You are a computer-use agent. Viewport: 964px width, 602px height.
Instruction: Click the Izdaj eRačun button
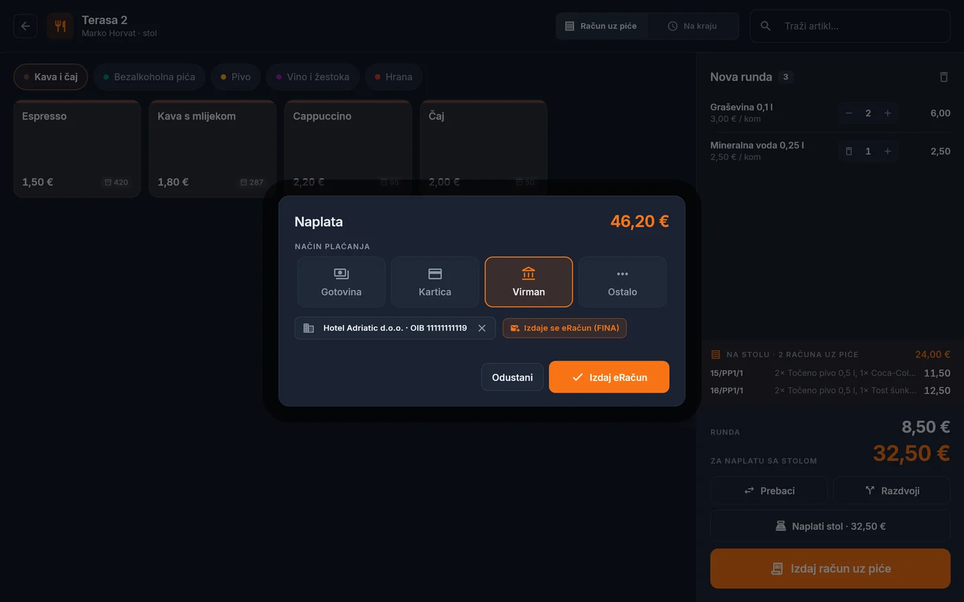[x=609, y=377]
